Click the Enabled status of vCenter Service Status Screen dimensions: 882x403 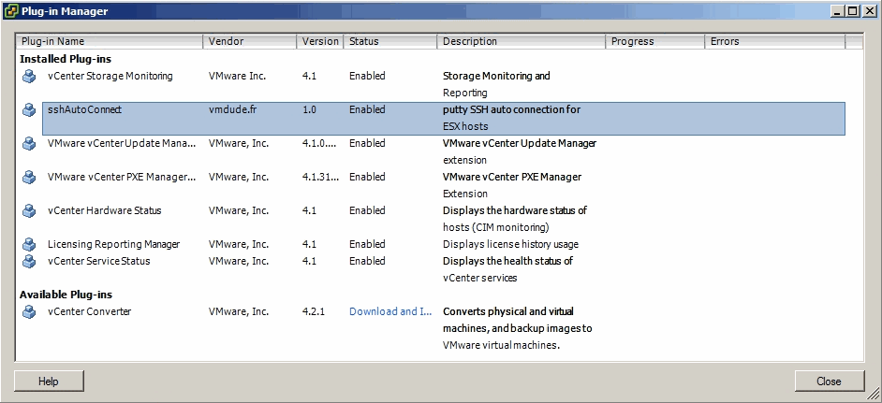367,262
